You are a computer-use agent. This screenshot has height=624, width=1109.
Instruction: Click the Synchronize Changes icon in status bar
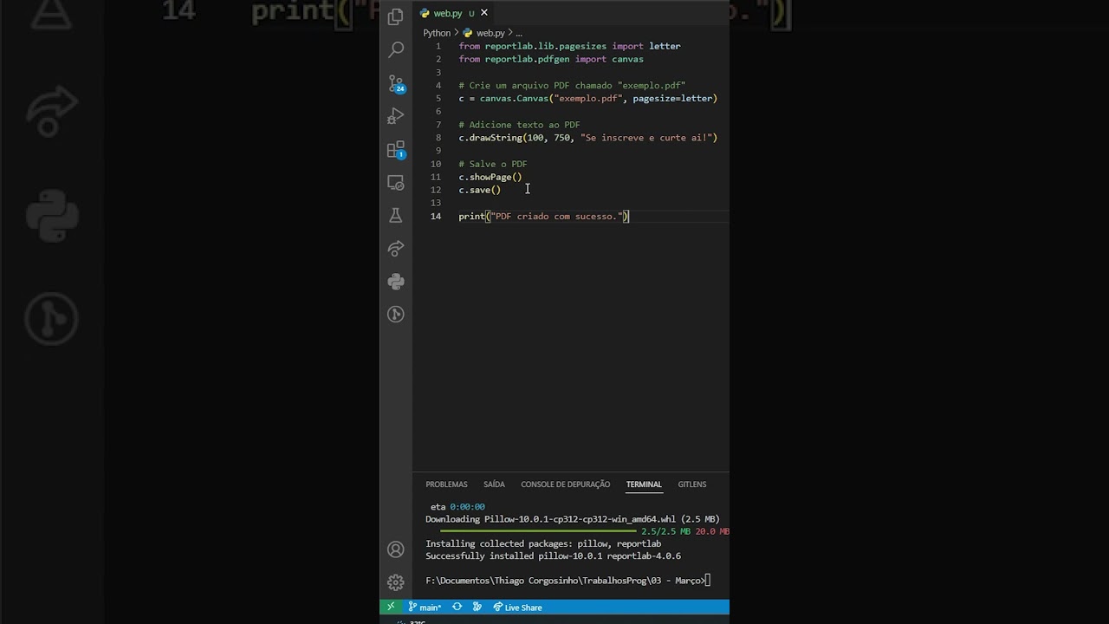pos(457,608)
